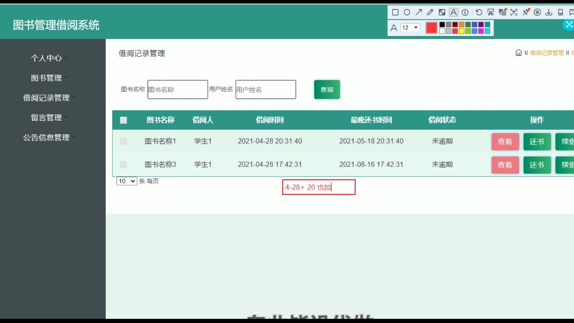The width and height of the screenshot is (574, 323).
Task: Open the font size 12 dropdown
Action: click(410, 28)
